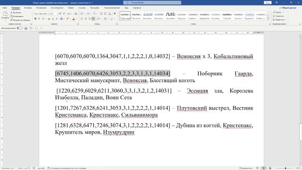The image size is (302, 170).
Task: Switch to the Рецензирование (Review) tab
Action: (x=112, y=8)
